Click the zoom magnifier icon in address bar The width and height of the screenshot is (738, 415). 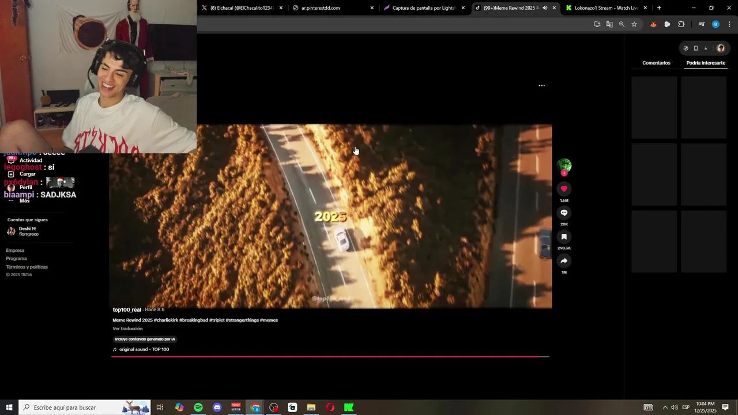click(x=622, y=24)
